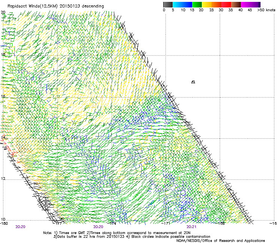
Task: Click the '>50 knots' legend label
Action: point(266,10)
